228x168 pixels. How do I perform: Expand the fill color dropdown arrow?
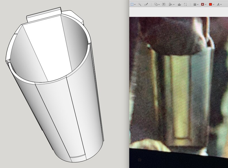point(213,5)
